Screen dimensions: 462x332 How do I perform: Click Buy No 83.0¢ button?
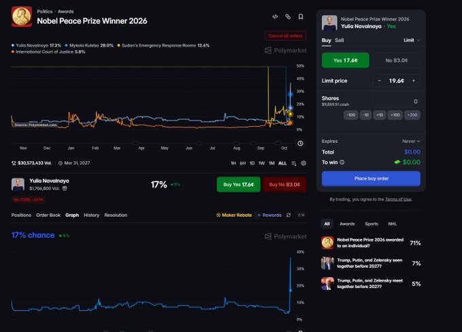pyautogui.click(x=285, y=184)
